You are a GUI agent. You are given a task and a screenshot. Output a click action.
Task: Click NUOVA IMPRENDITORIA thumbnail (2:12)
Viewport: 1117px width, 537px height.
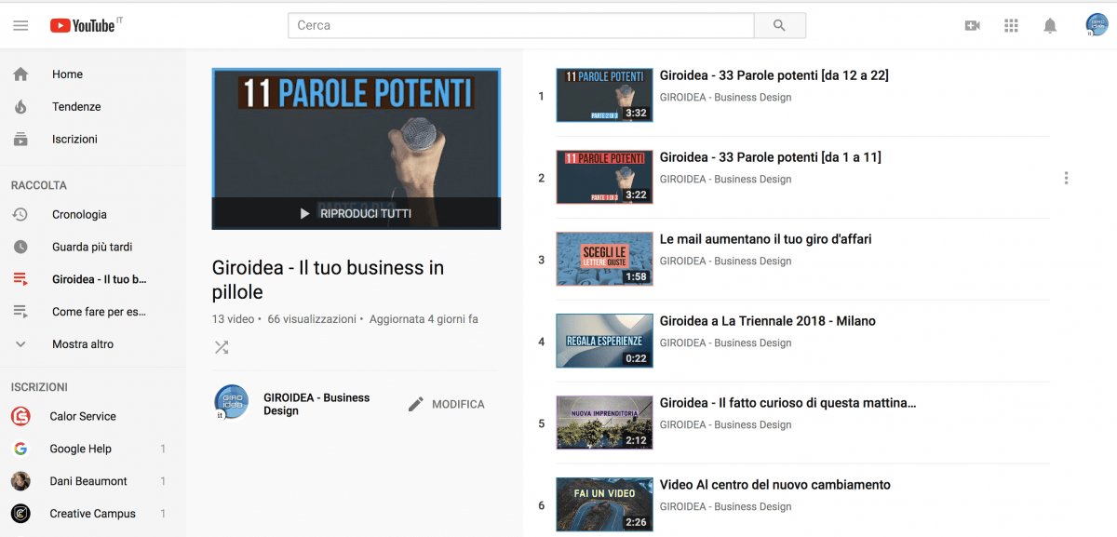(604, 423)
